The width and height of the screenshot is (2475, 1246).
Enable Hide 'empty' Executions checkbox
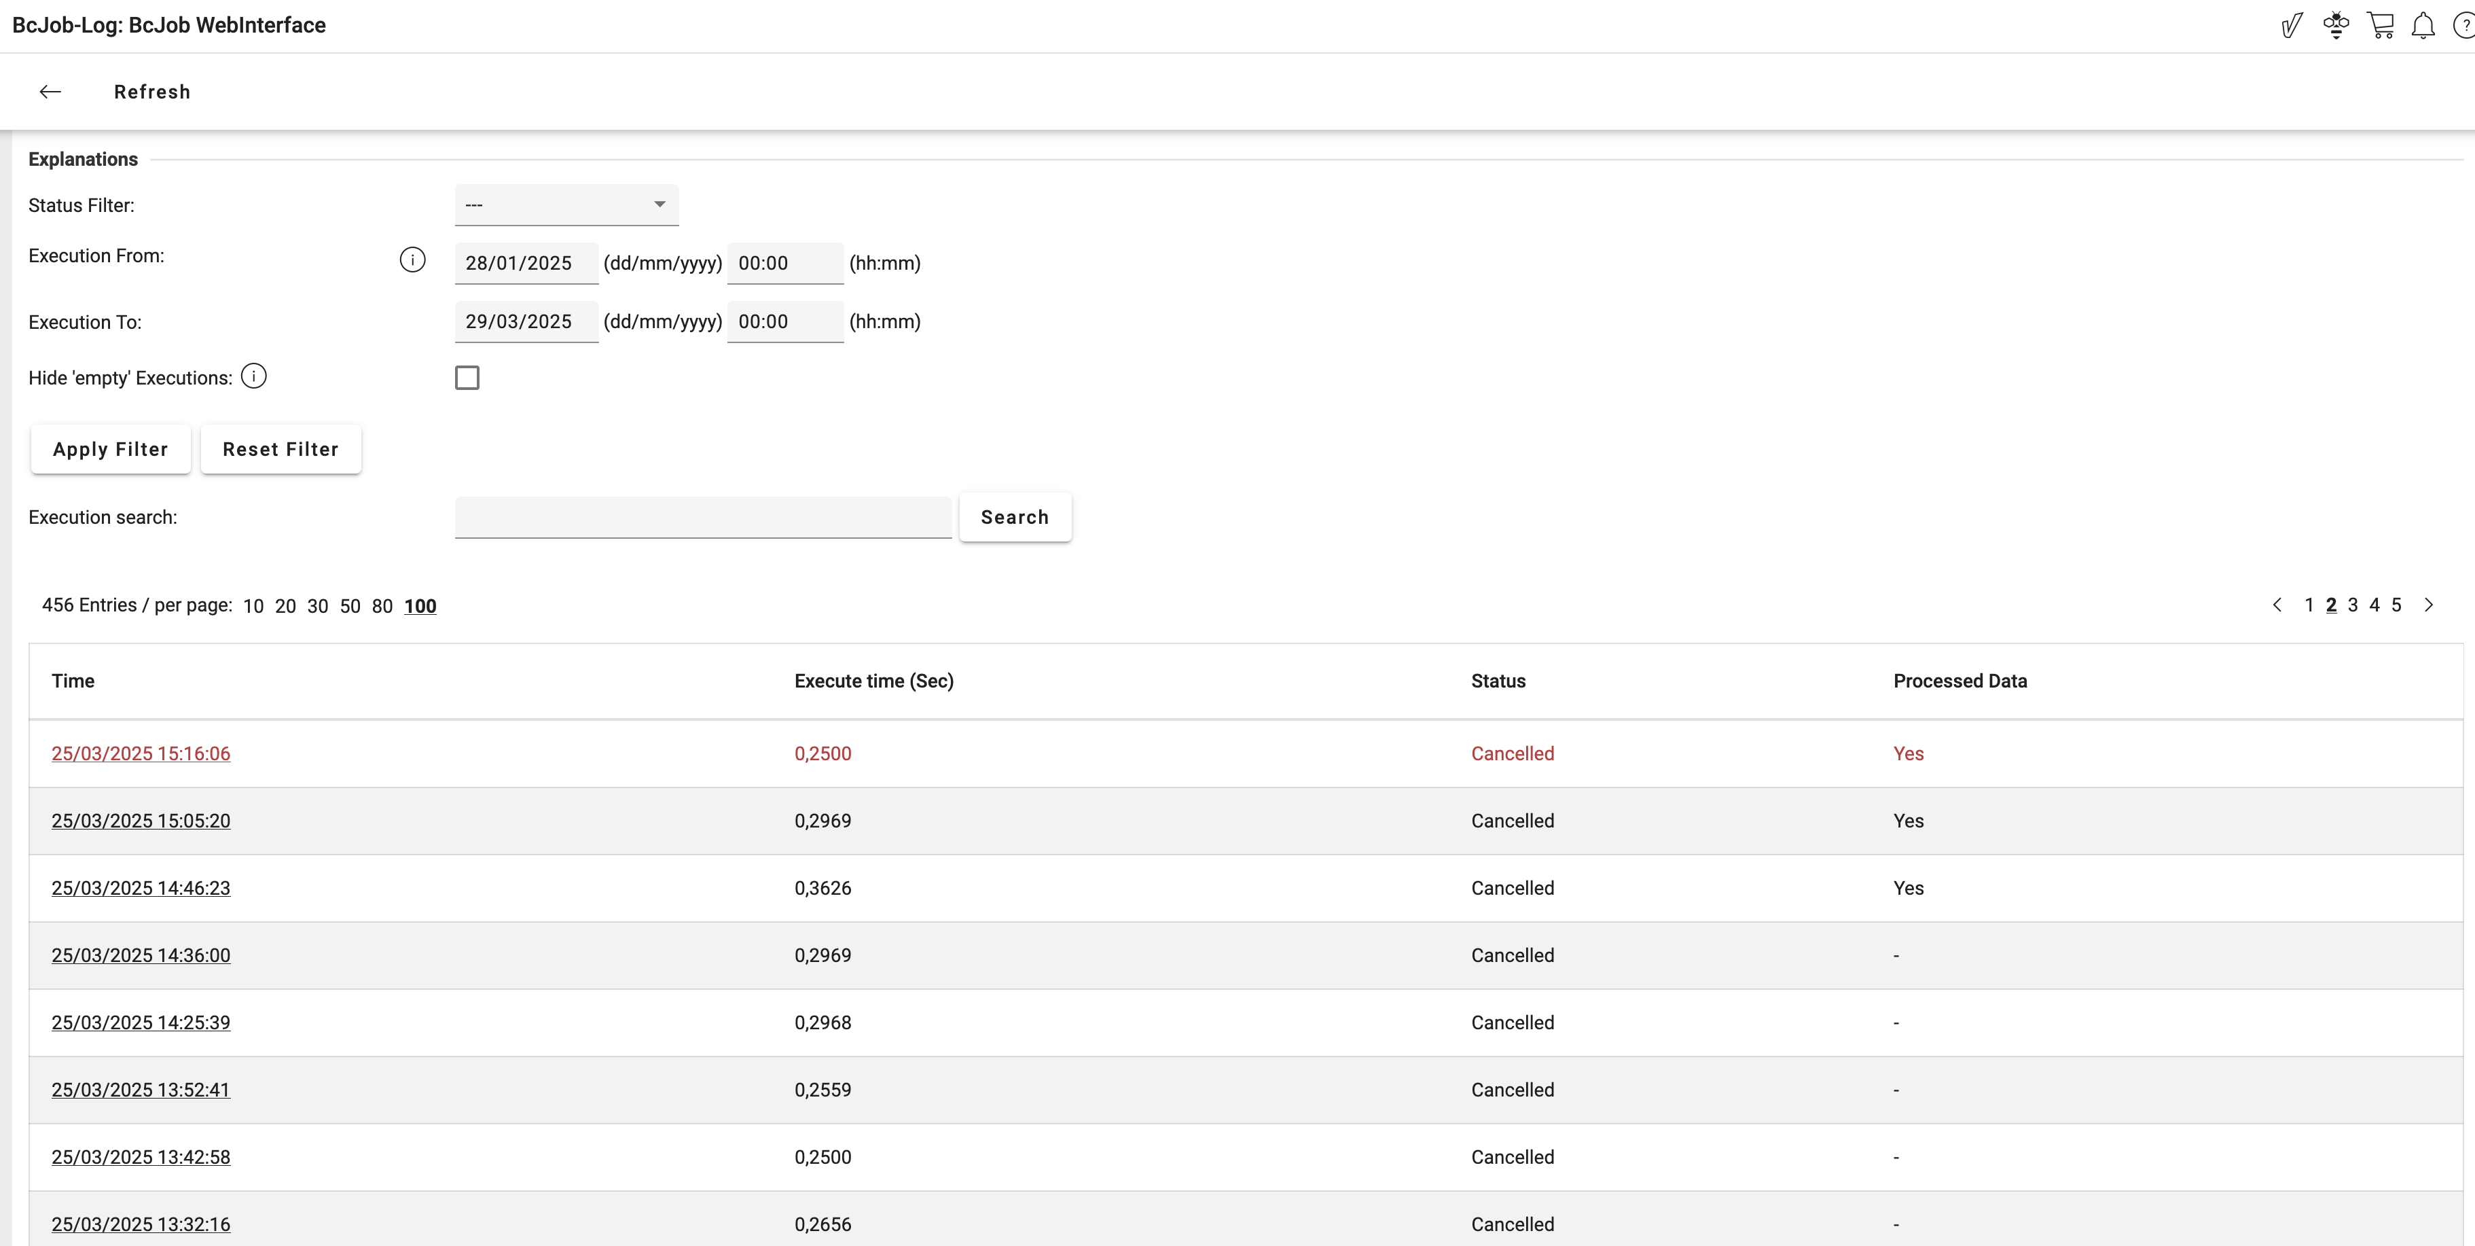click(x=467, y=378)
